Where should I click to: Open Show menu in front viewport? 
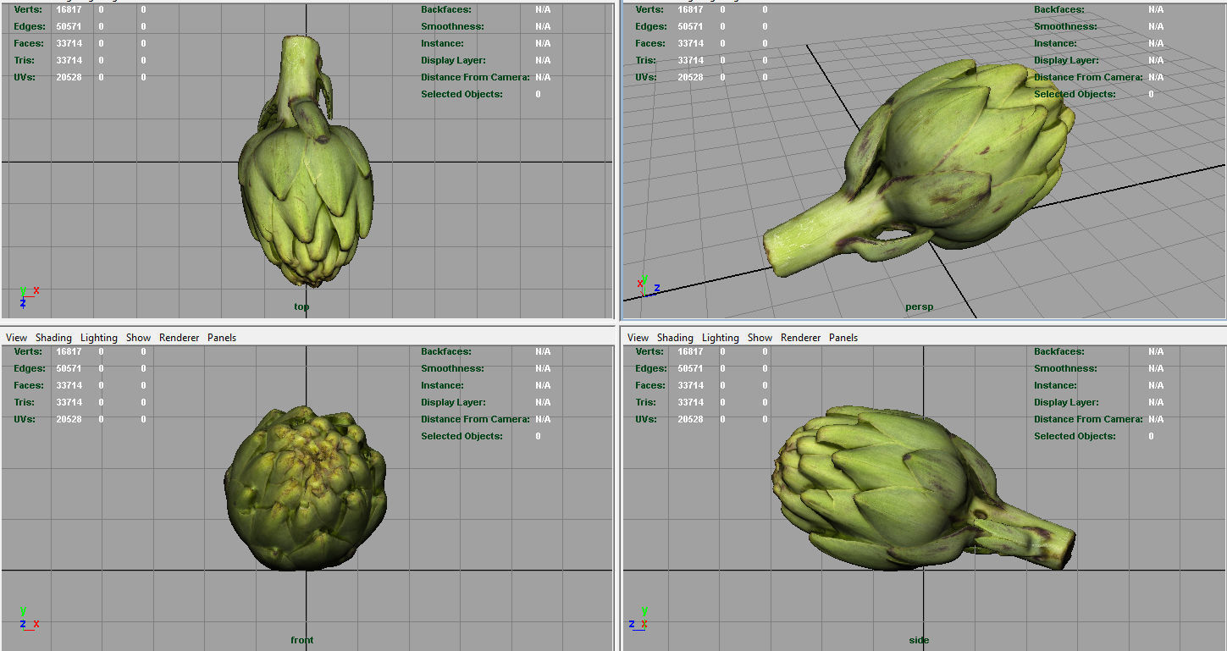point(138,338)
